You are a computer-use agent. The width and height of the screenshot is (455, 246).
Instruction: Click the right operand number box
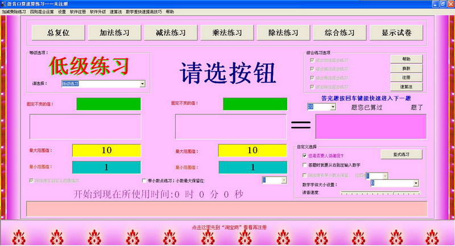(x=231, y=126)
